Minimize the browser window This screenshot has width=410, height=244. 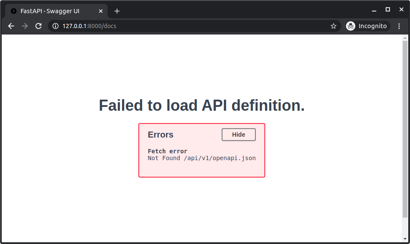[x=375, y=9]
